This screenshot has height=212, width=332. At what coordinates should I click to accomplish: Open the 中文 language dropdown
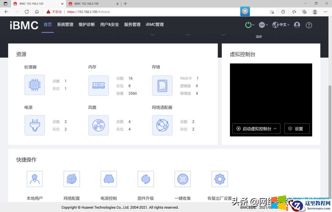281,25
